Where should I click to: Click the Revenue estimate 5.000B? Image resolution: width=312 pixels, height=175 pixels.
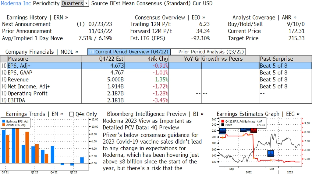tap(115, 80)
